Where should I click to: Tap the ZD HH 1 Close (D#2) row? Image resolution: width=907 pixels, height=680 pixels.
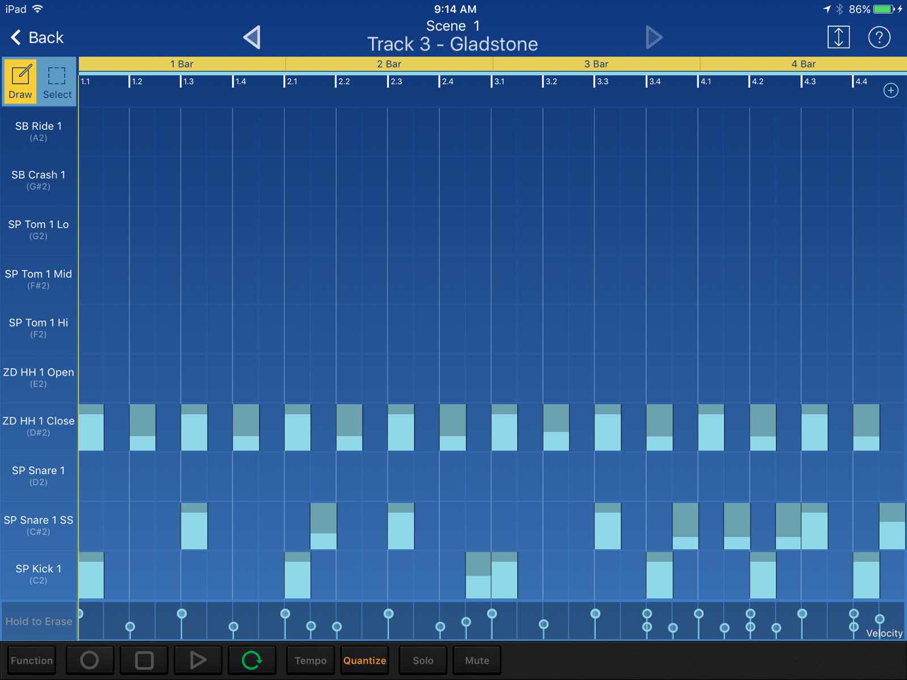(39, 426)
